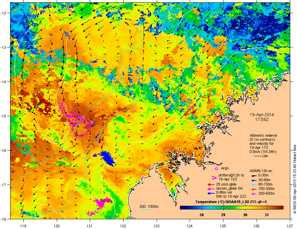Click the 'drifters@12h to' legend label

pyautogui.click(x=231, y=175)
